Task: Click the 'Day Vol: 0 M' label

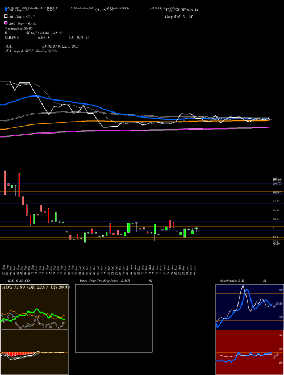Action: [179, 17]
